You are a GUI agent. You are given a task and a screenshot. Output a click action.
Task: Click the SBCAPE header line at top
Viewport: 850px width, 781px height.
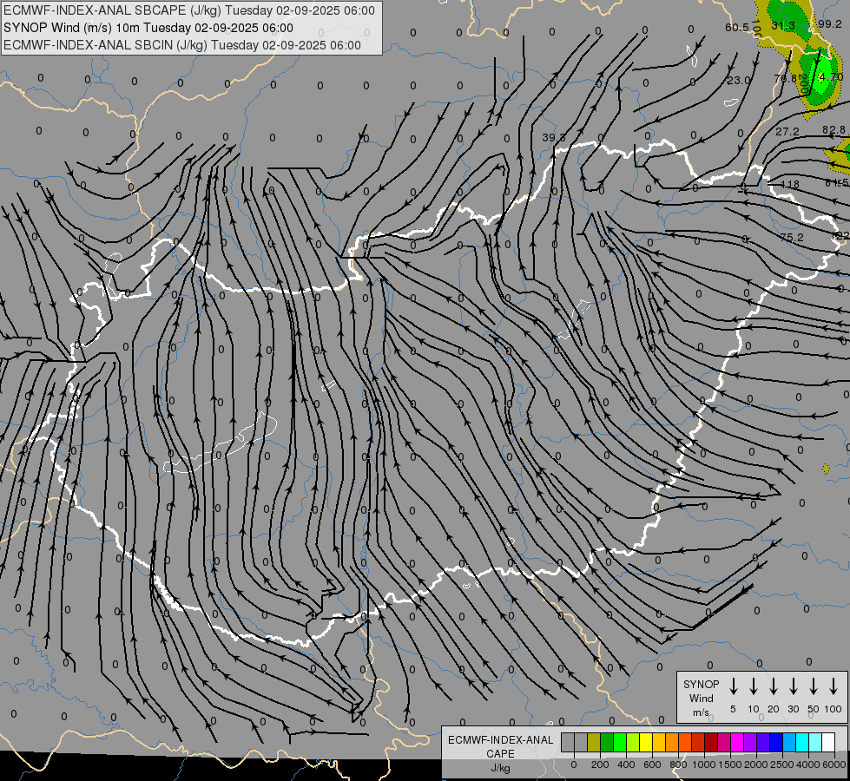[188, 10]
